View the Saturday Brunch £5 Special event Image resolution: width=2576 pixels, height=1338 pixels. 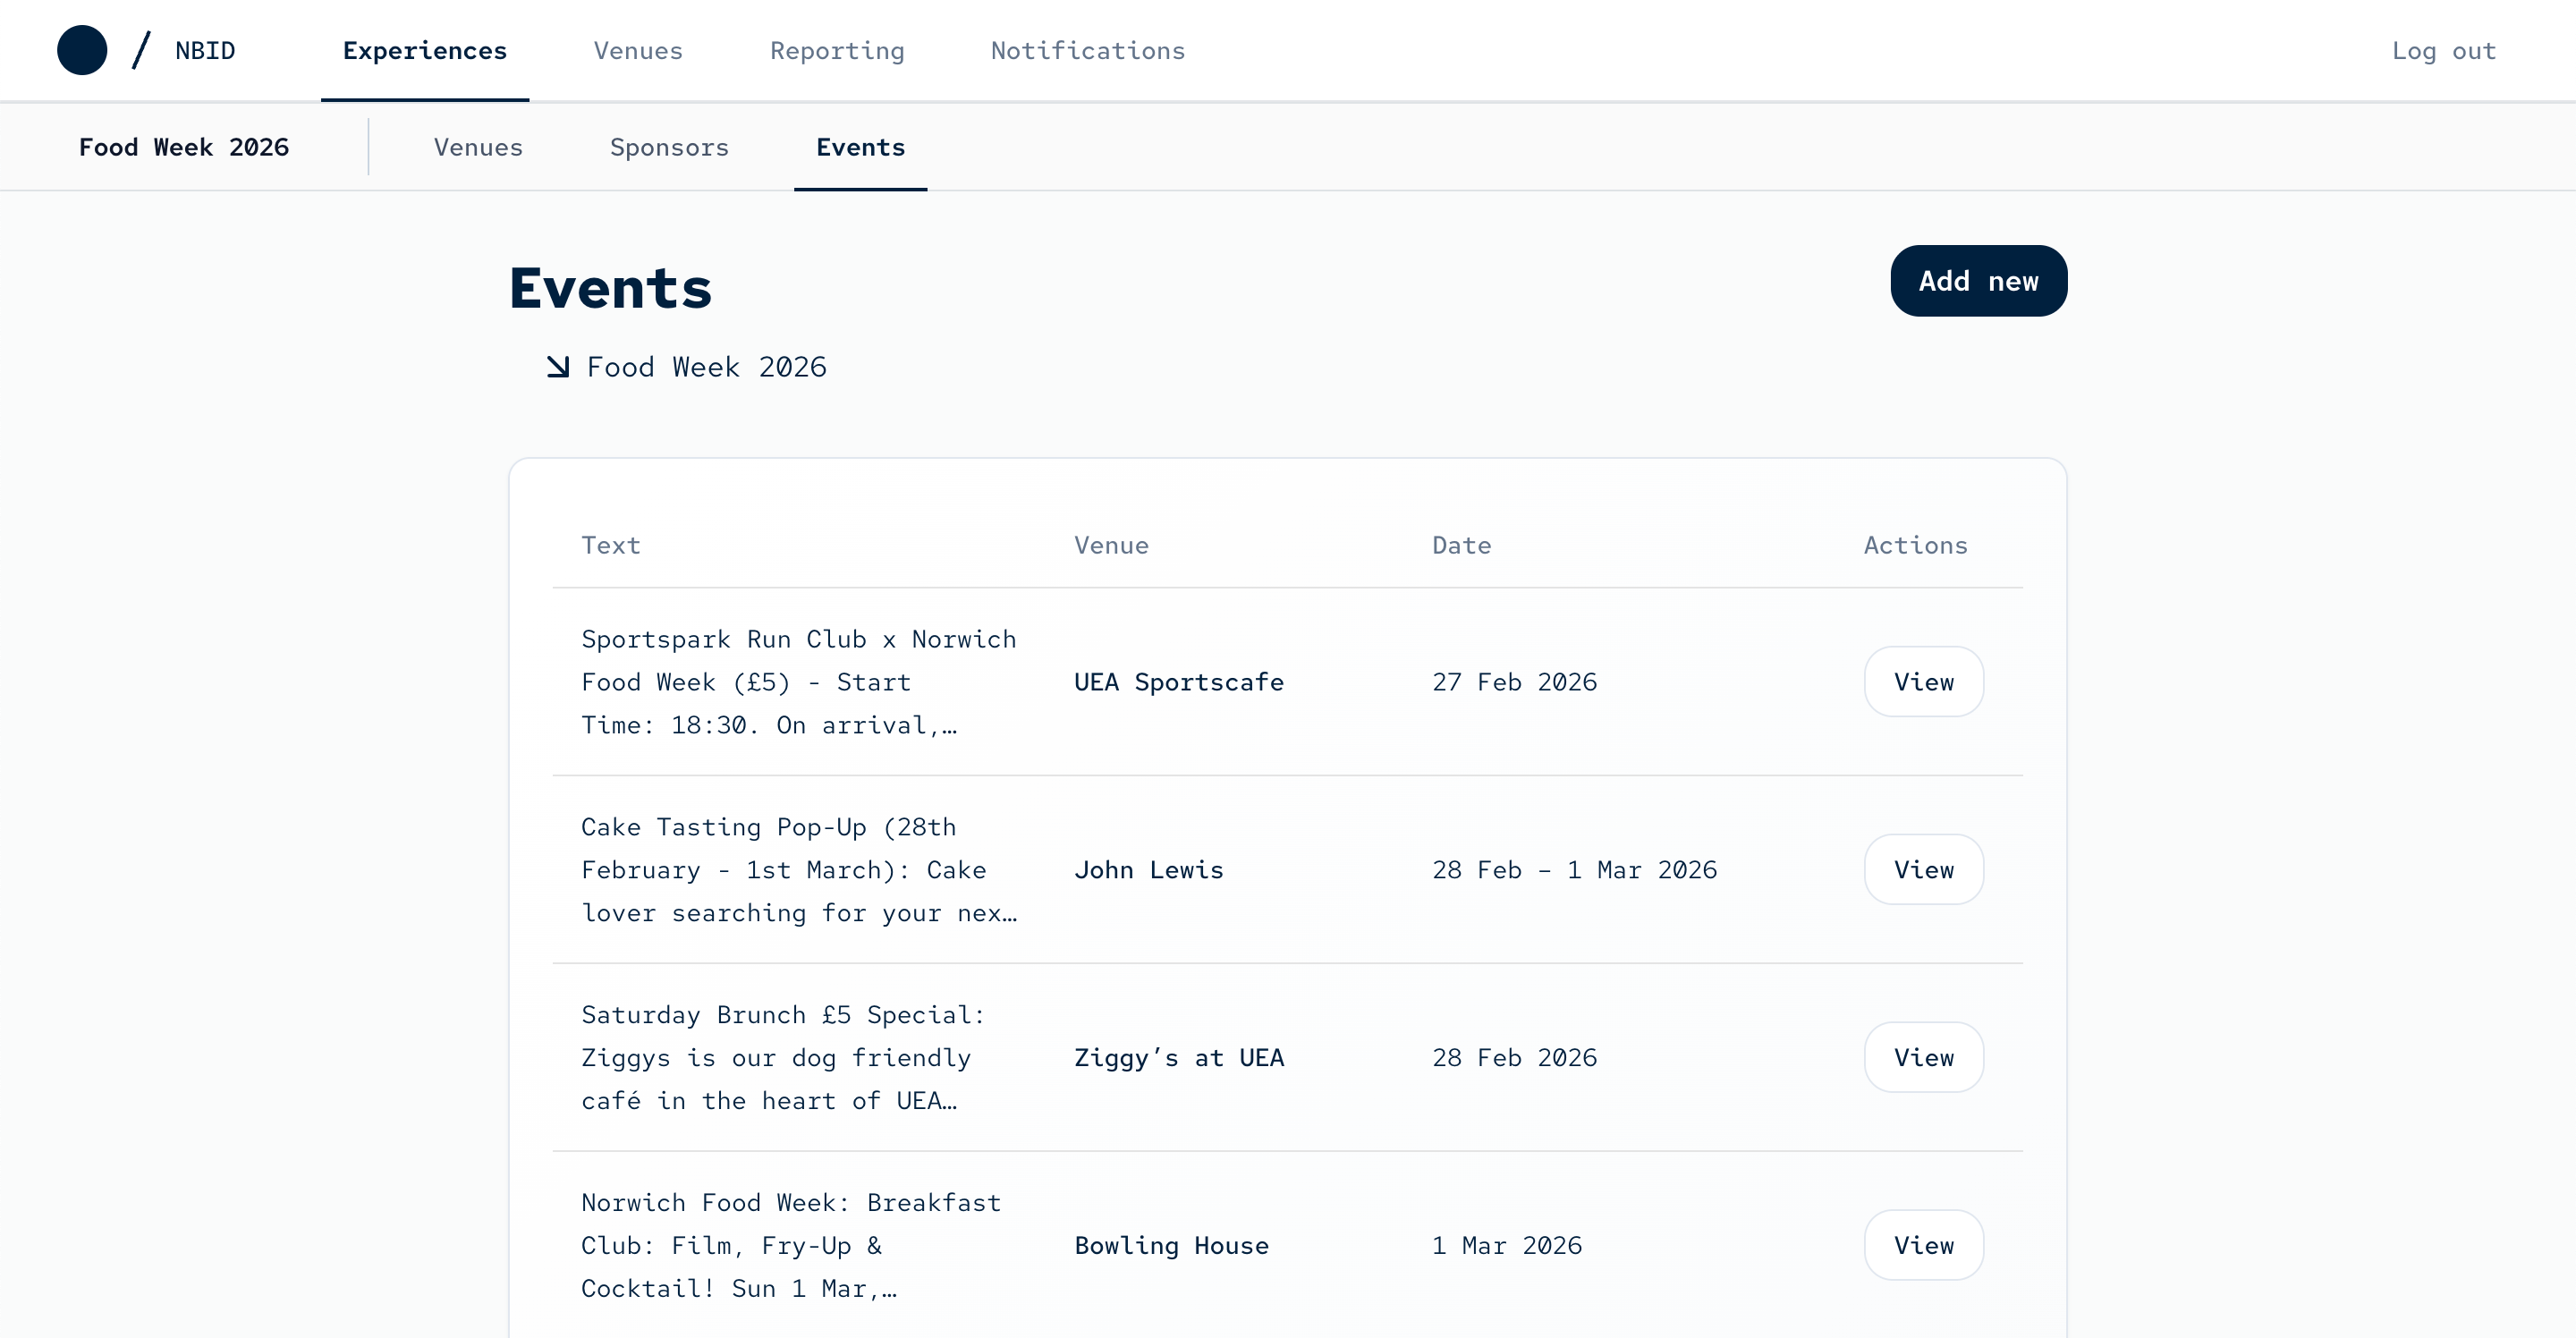click(x=1923, y=1057)
